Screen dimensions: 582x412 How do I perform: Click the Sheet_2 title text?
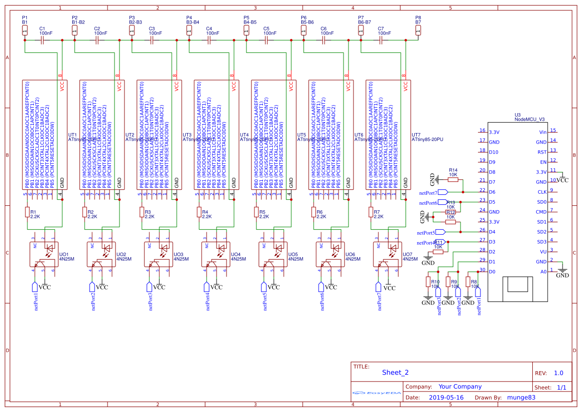396,372
